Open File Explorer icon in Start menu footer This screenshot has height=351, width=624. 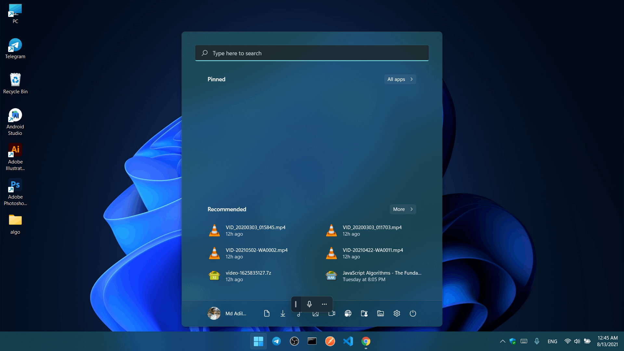pyautogui.click(x=381, y=313)
